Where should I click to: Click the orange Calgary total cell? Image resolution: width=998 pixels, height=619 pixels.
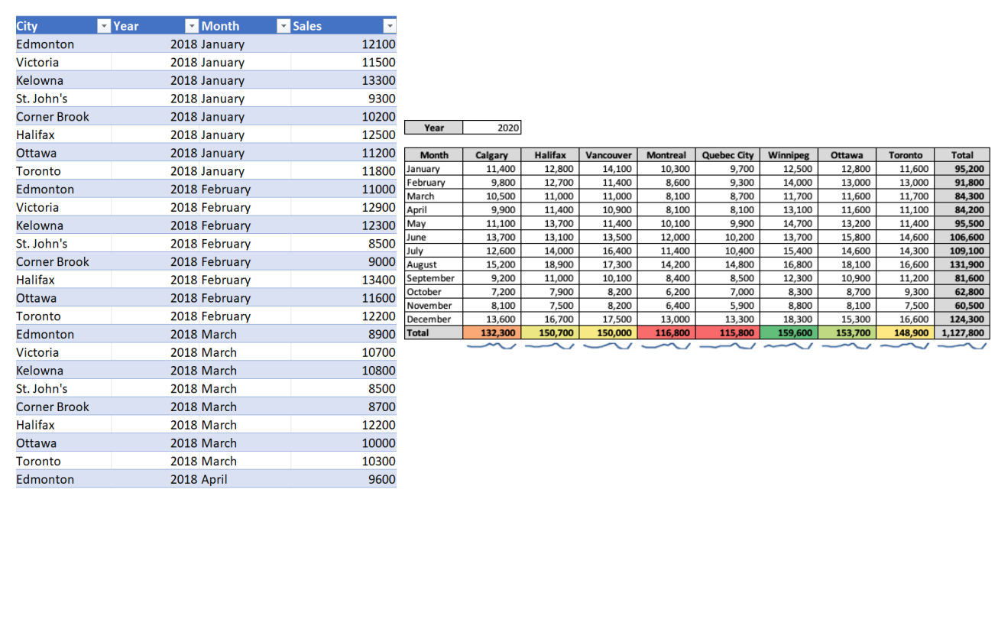493,332
